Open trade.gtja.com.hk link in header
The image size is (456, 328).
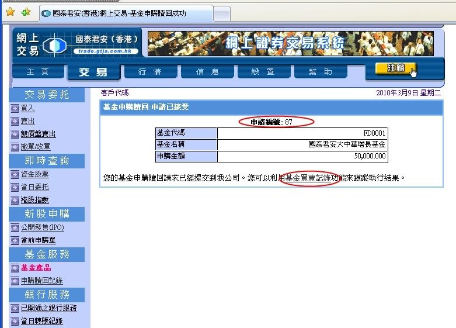coord(105,51)
